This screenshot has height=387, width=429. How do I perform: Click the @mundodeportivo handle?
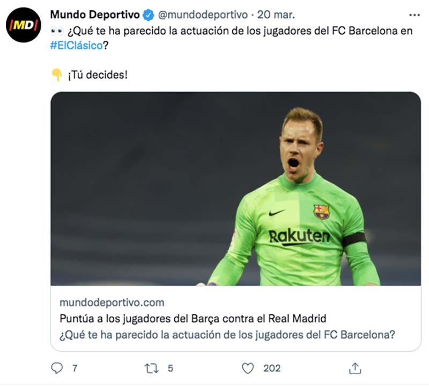pyautogui.click(x=203, y=15)
